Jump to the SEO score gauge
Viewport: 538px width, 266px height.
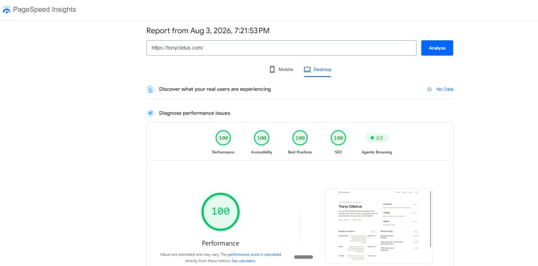(338, 138)
